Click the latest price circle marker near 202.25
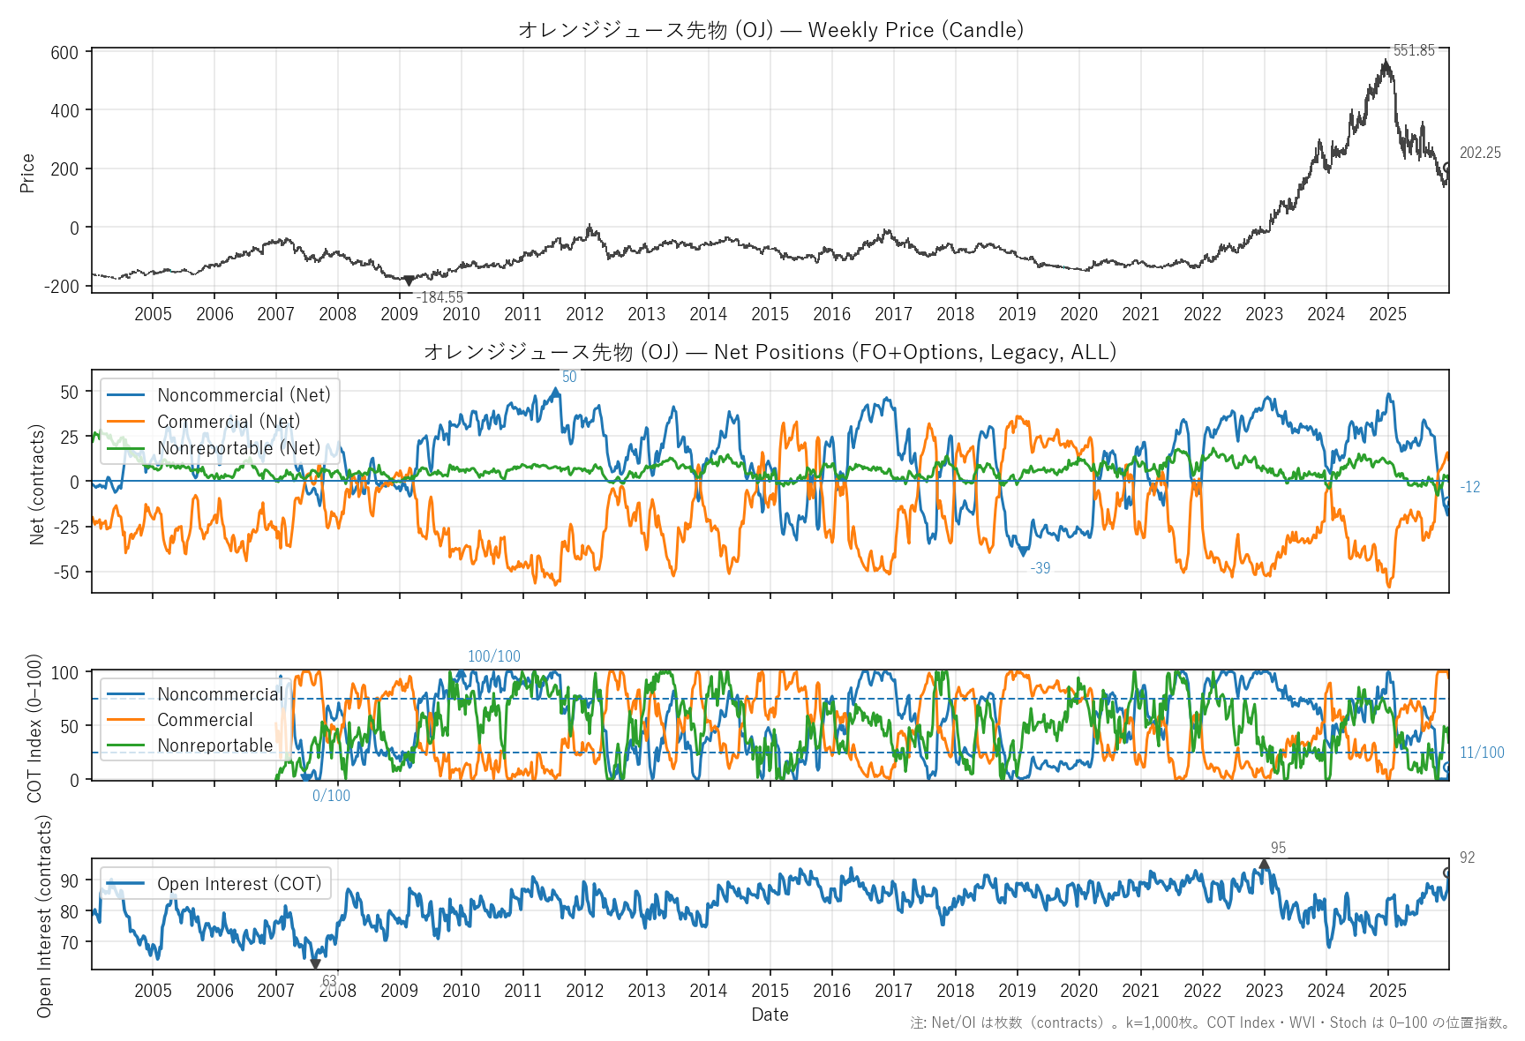The width and height of the screenshot is (1525, 1041). point(1447,167)
